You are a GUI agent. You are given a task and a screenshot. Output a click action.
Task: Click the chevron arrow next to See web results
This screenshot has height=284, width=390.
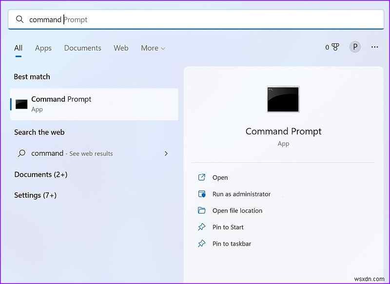(166, 153)
